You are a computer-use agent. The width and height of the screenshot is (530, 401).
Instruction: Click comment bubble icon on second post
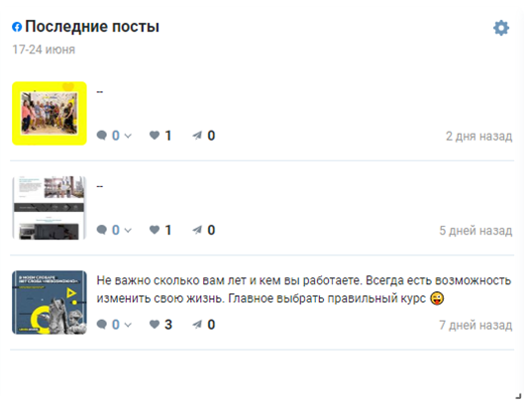(x=101, y=230)
